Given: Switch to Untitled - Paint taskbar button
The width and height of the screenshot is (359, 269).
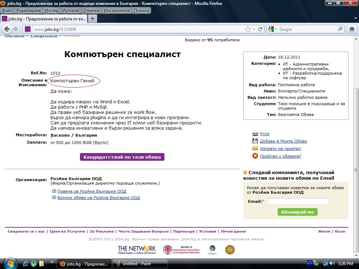Looking at the screenshot, I should [140, 264].
